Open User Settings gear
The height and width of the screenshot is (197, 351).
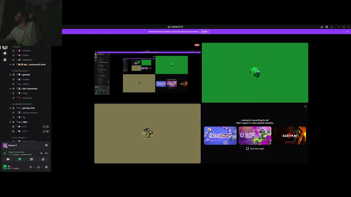pos(46,167)
